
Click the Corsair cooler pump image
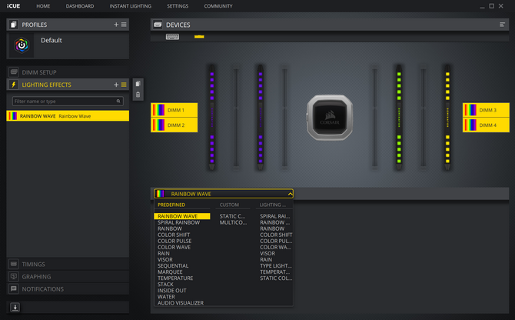(330, 117)
